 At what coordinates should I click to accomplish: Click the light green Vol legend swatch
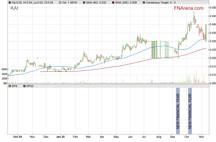click(x=60, y=3)
